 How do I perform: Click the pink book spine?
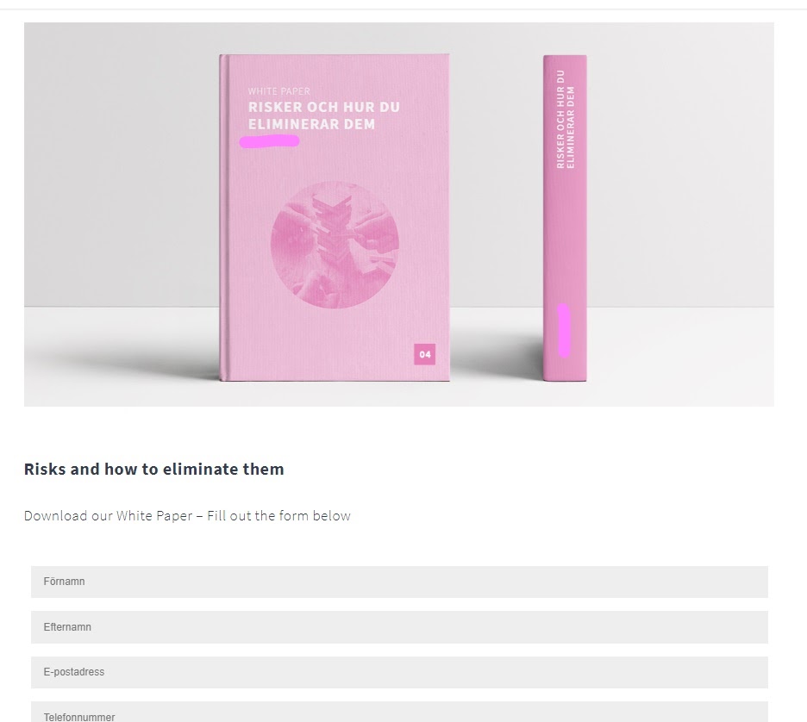(x=565, y=218)
